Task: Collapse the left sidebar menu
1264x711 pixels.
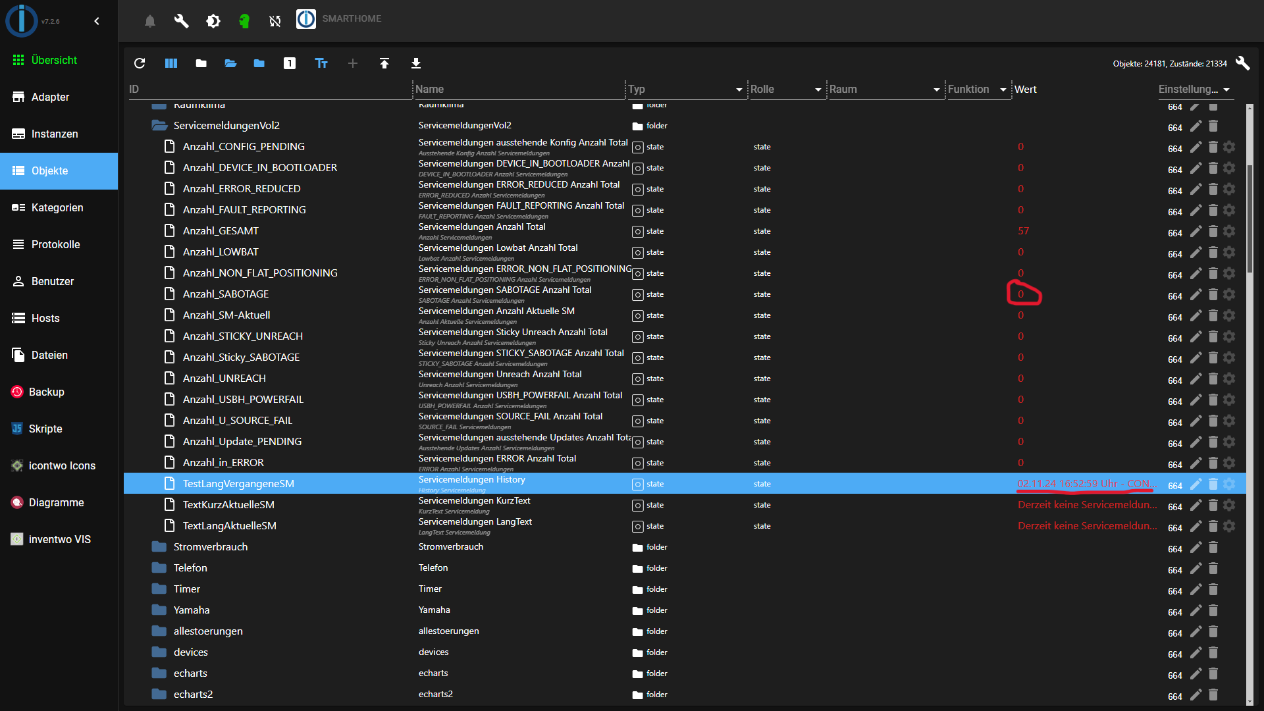Action: [x=97, y=21]
